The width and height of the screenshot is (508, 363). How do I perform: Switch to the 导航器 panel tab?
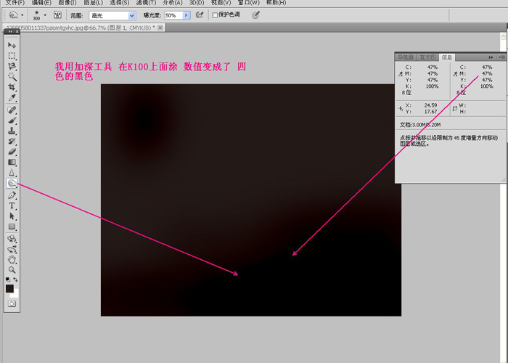406,57
